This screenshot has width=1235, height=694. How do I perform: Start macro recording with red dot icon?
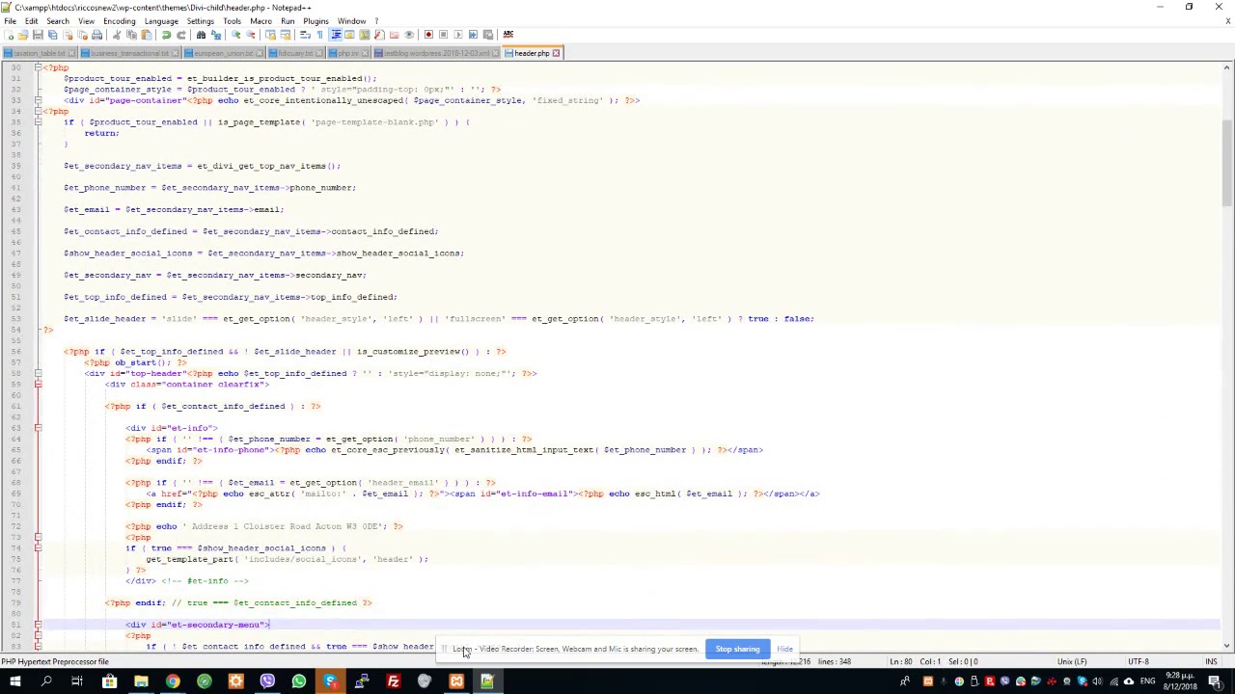(428, 35)
